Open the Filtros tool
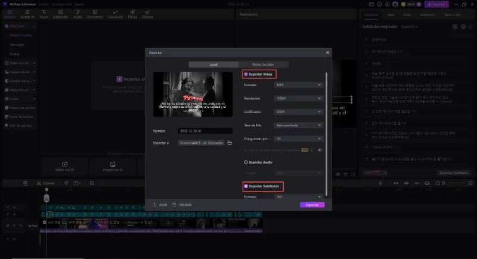477x259 pixels. [x=132, y=14]
